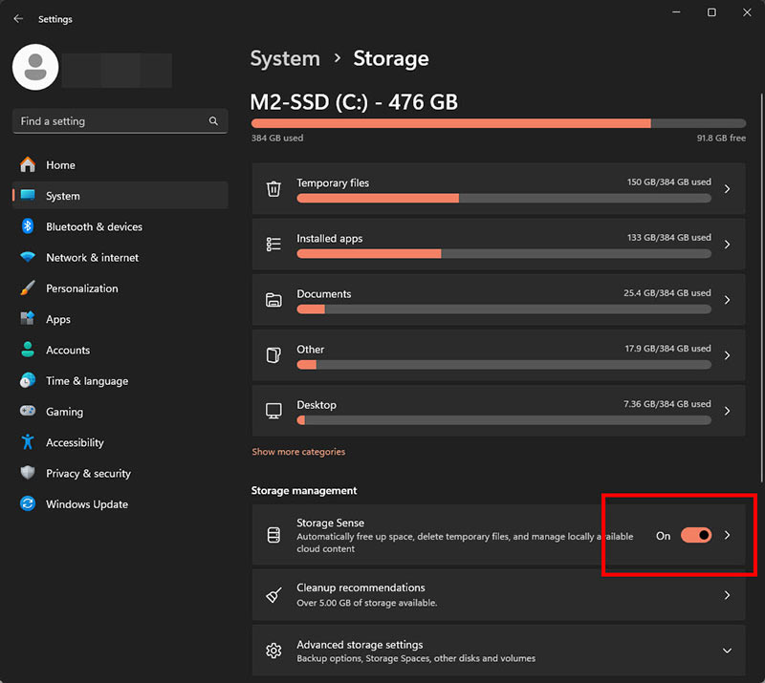
Task: Click the Installed apps list icon
Action: point(273,244)
